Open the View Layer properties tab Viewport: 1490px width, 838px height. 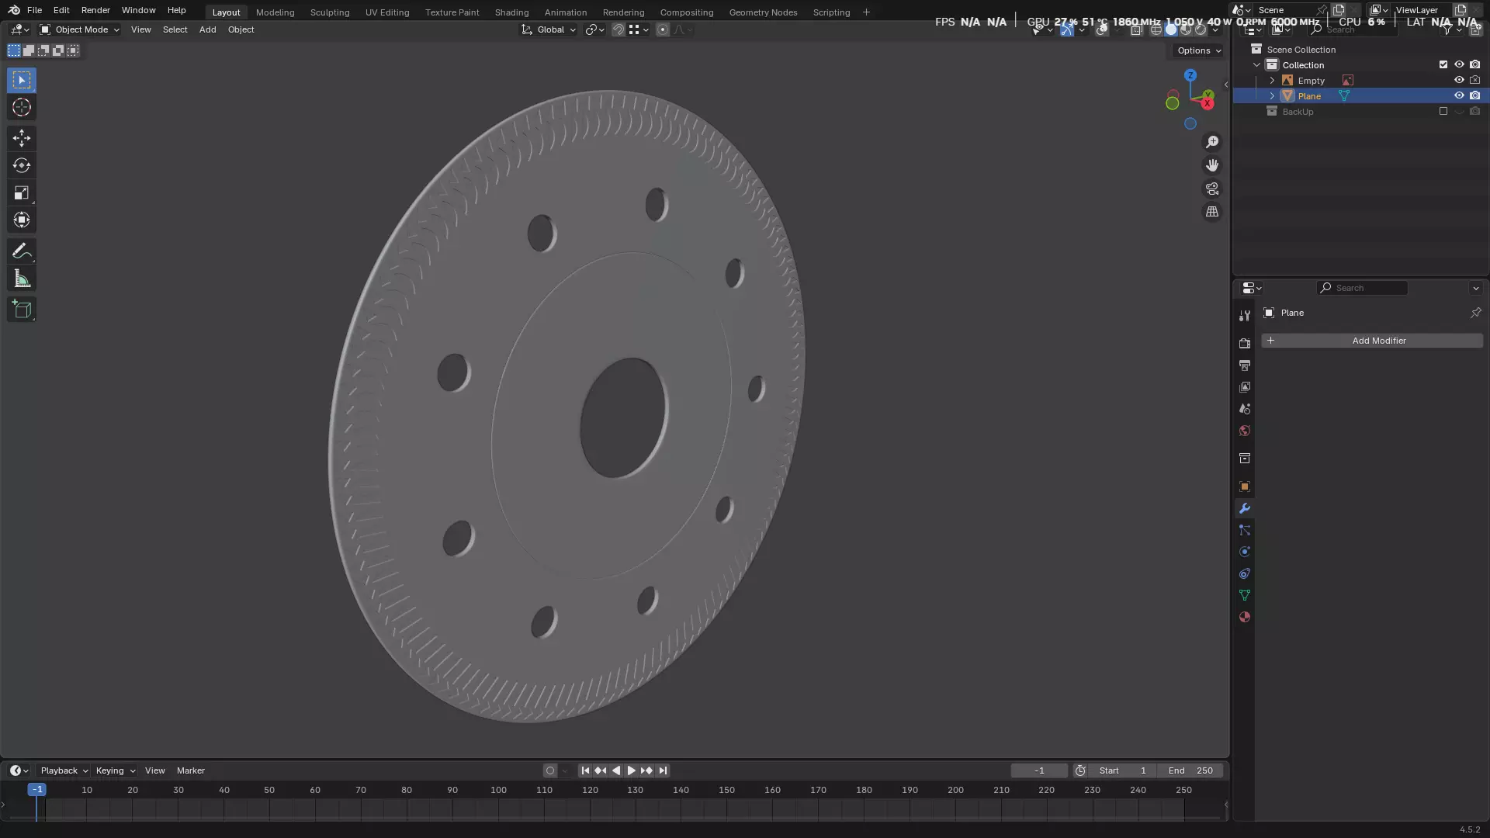click(x=1245, y=386)
